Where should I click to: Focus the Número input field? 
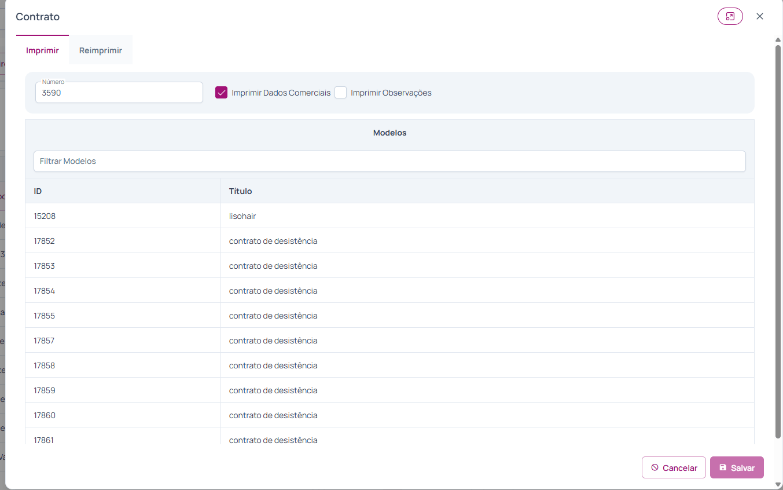[119, 93]
